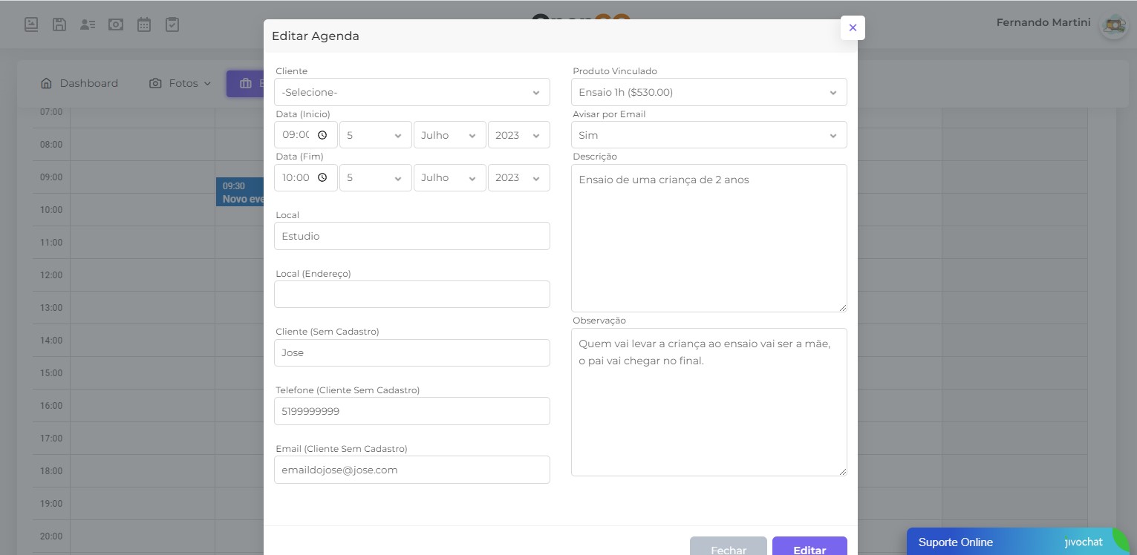This screenshot has height=555, width=1137.
Task: Click the clipboard checklist icon
Action: click(x=172, y=24)
